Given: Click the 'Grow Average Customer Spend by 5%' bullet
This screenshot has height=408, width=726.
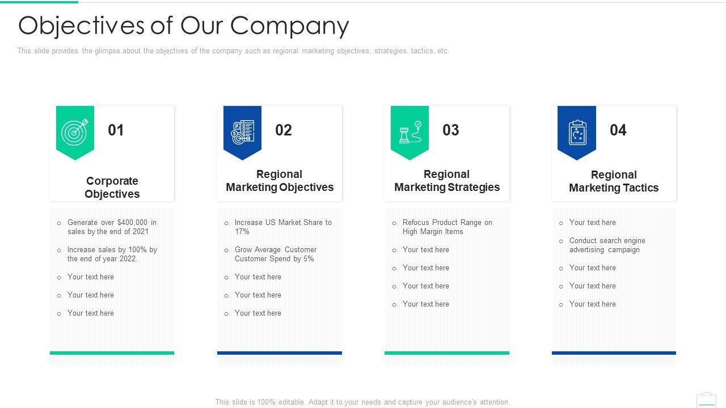Looking at the screenshot, I should coord(275,254).
